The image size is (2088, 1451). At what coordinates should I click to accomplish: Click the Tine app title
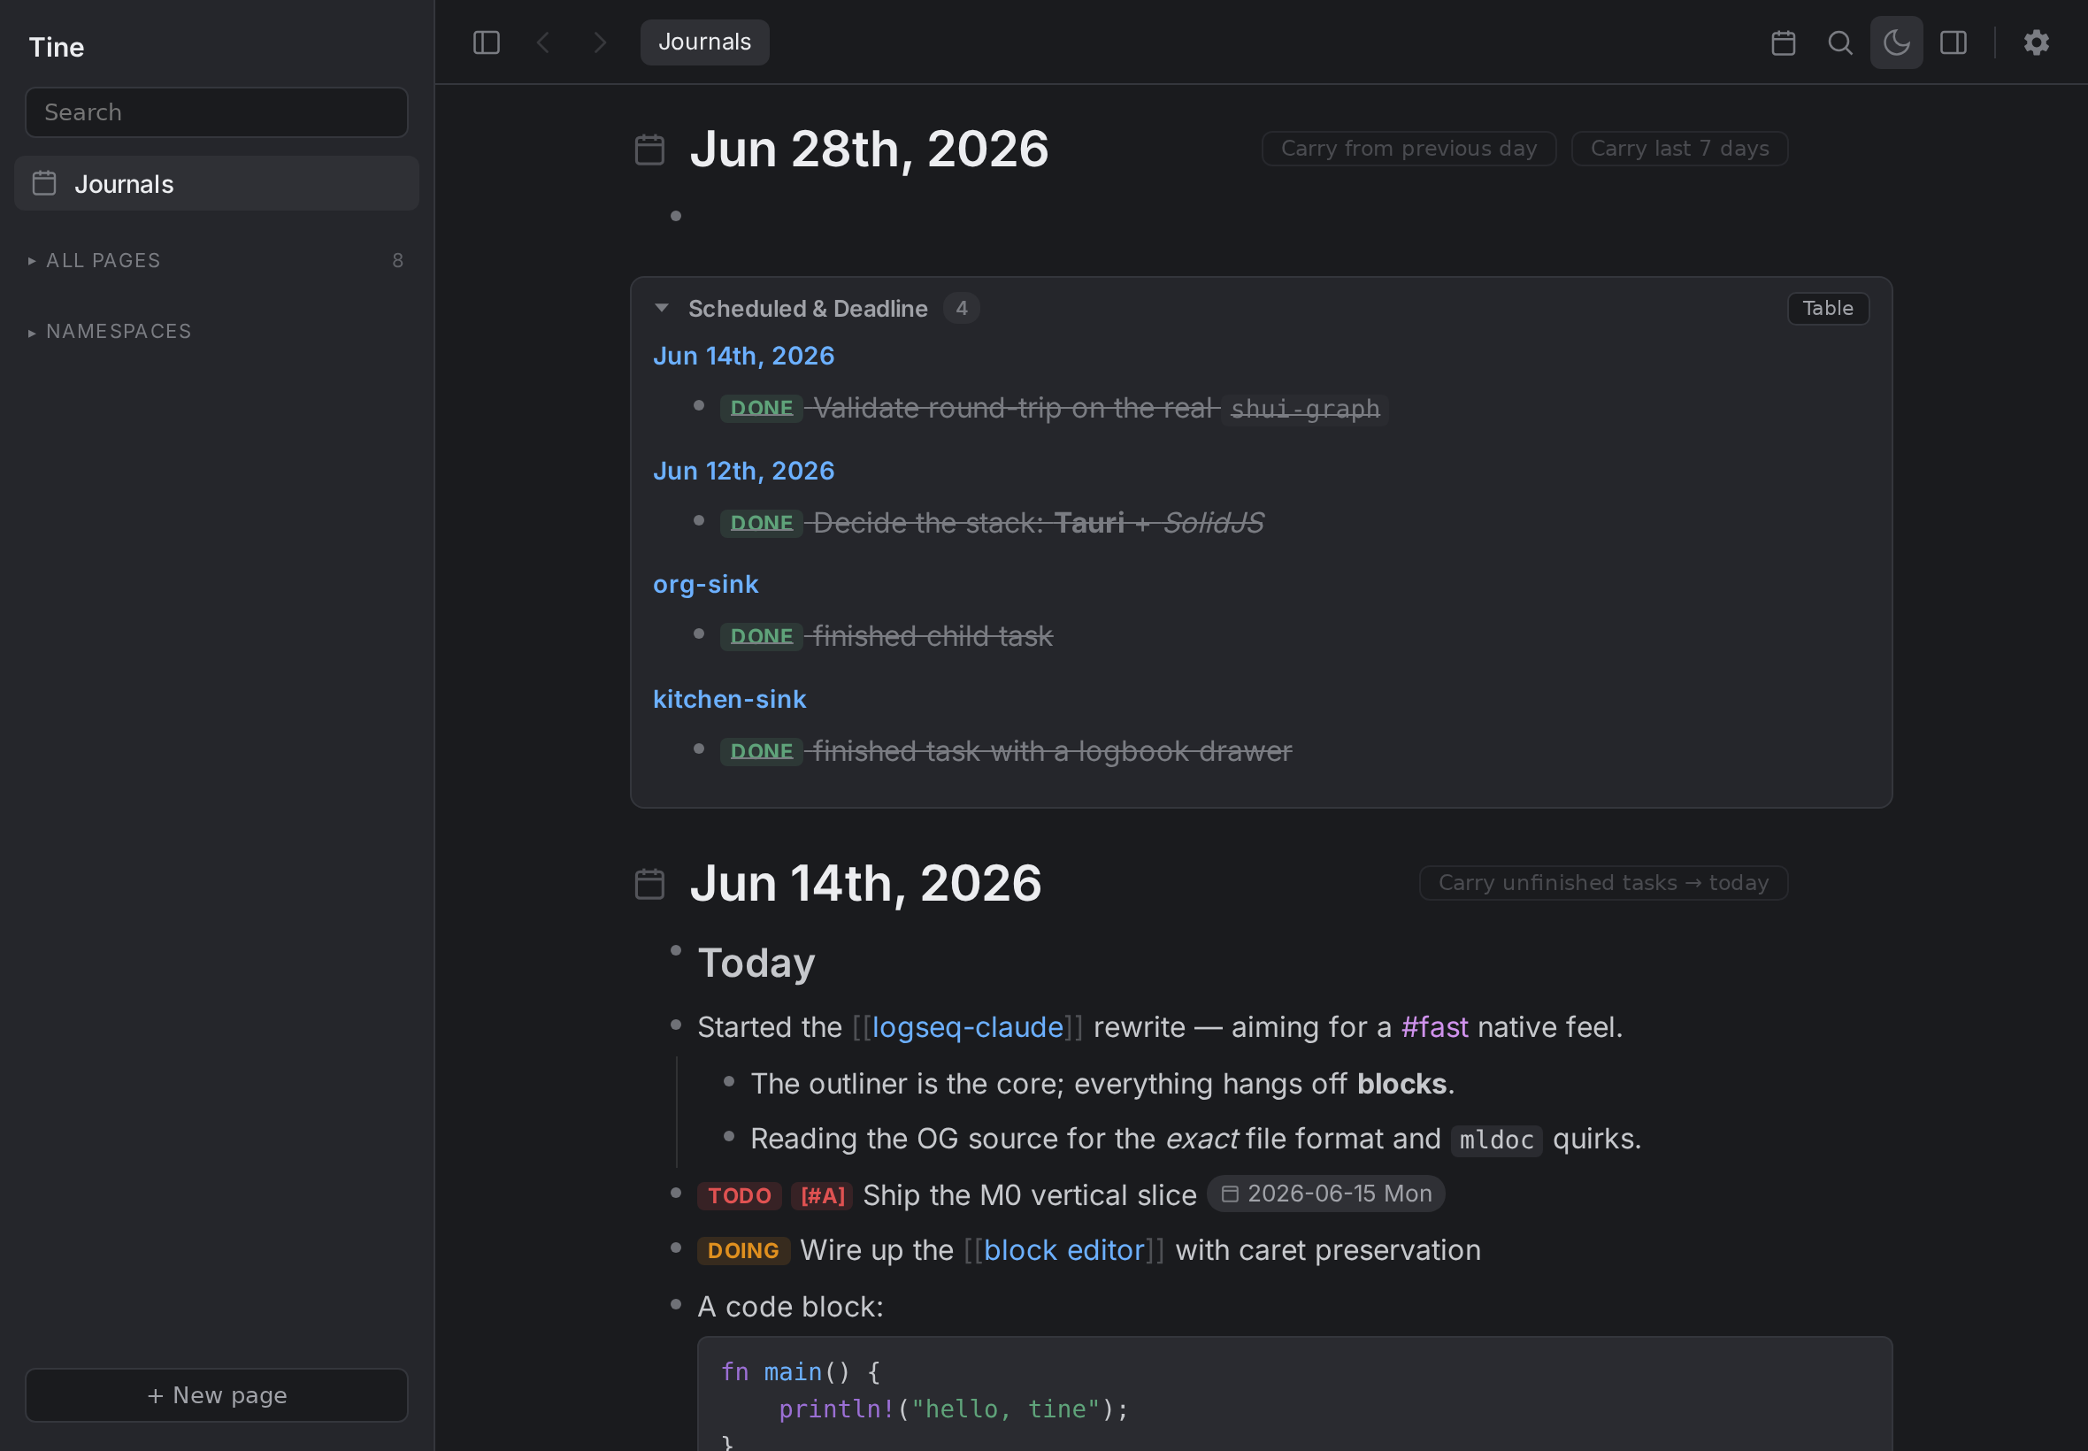(57, 47)
